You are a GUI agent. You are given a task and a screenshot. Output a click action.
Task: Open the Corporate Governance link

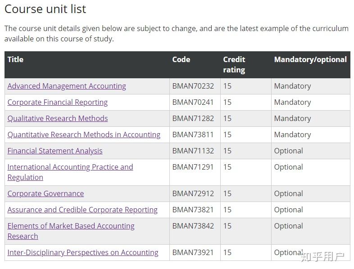[45, 193]
